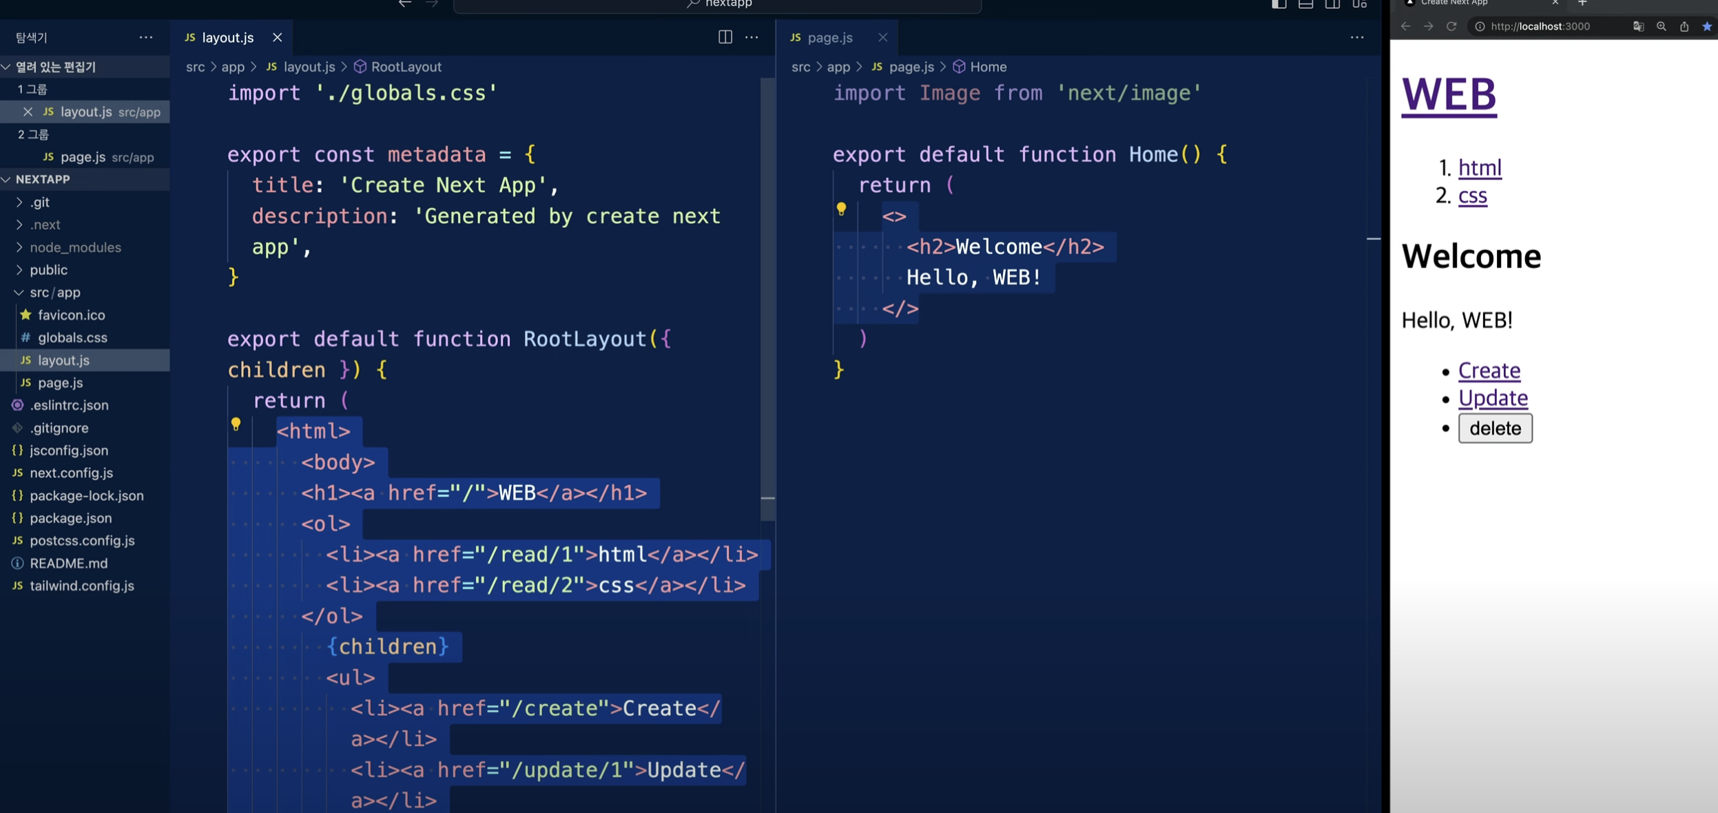Toggle the blue bookmark star
The height and width of the screenshot is (813, 1718).
[x=1707, y=26]
